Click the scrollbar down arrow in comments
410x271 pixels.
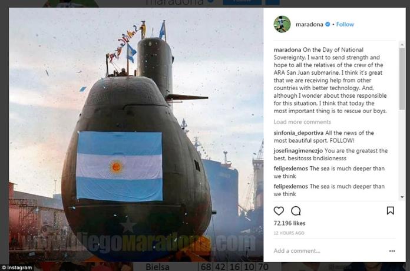coord(402,197)
